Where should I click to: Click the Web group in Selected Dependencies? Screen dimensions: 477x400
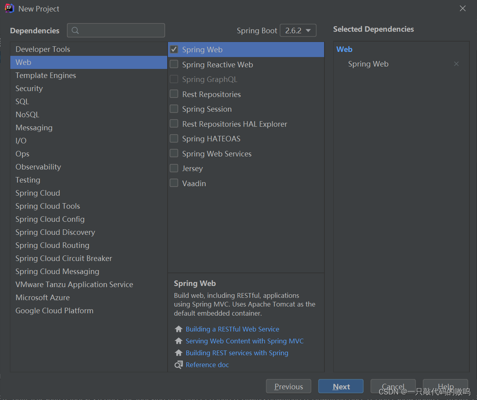pyautogui.click(x=344, y=49)
